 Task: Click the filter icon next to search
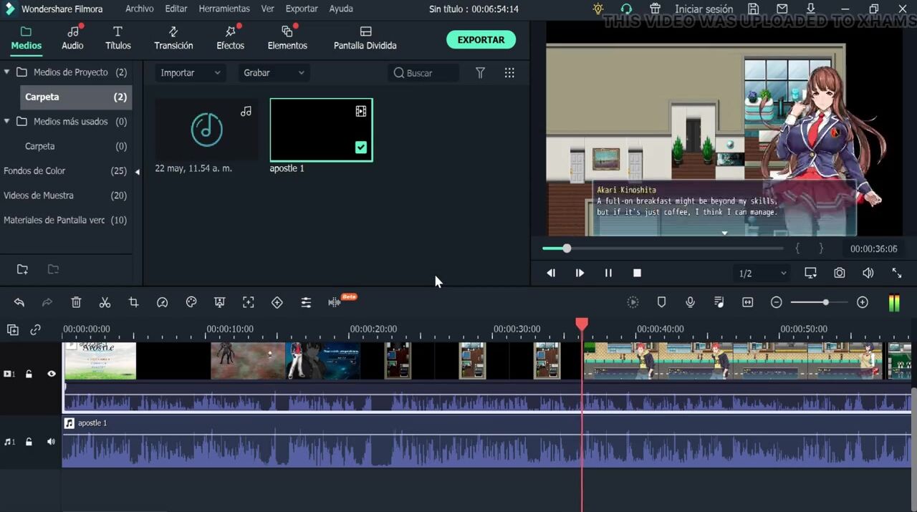[481, 73]
